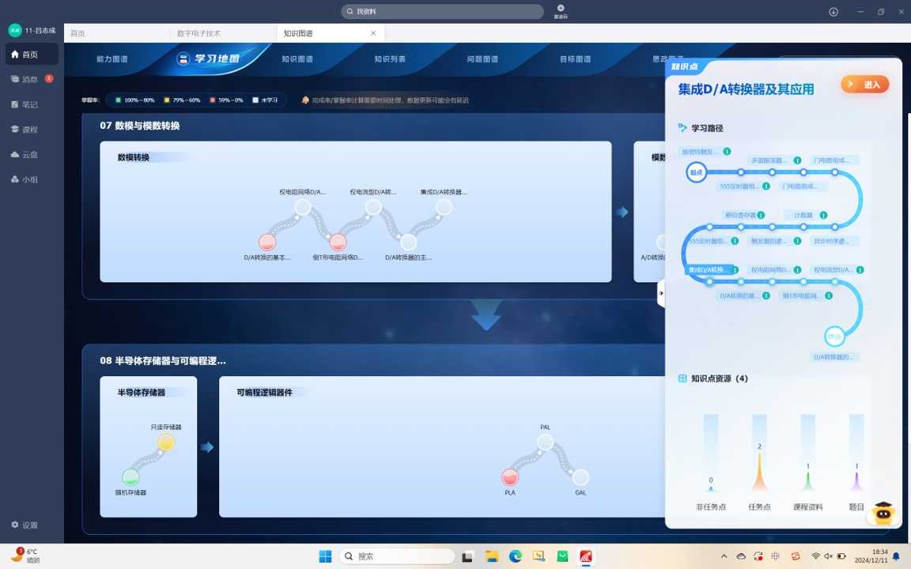Click the 起点 start node in learning path
Image resolution: width=911 pixels, height=569 pixels.
696,172
